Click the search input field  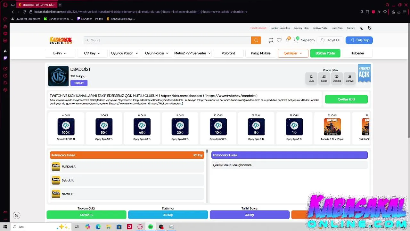pyautogui.click(x=168, y=40)
